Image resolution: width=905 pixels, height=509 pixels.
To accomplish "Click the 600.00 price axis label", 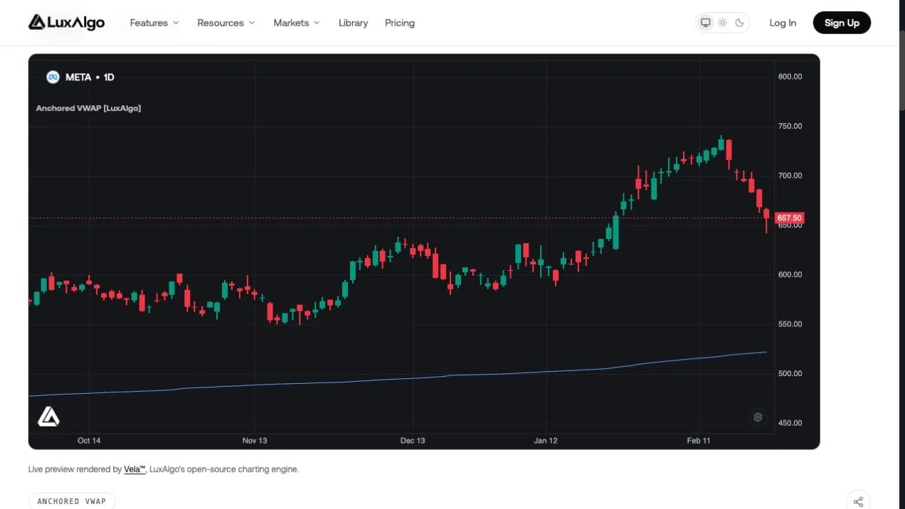I will [790, 274].
